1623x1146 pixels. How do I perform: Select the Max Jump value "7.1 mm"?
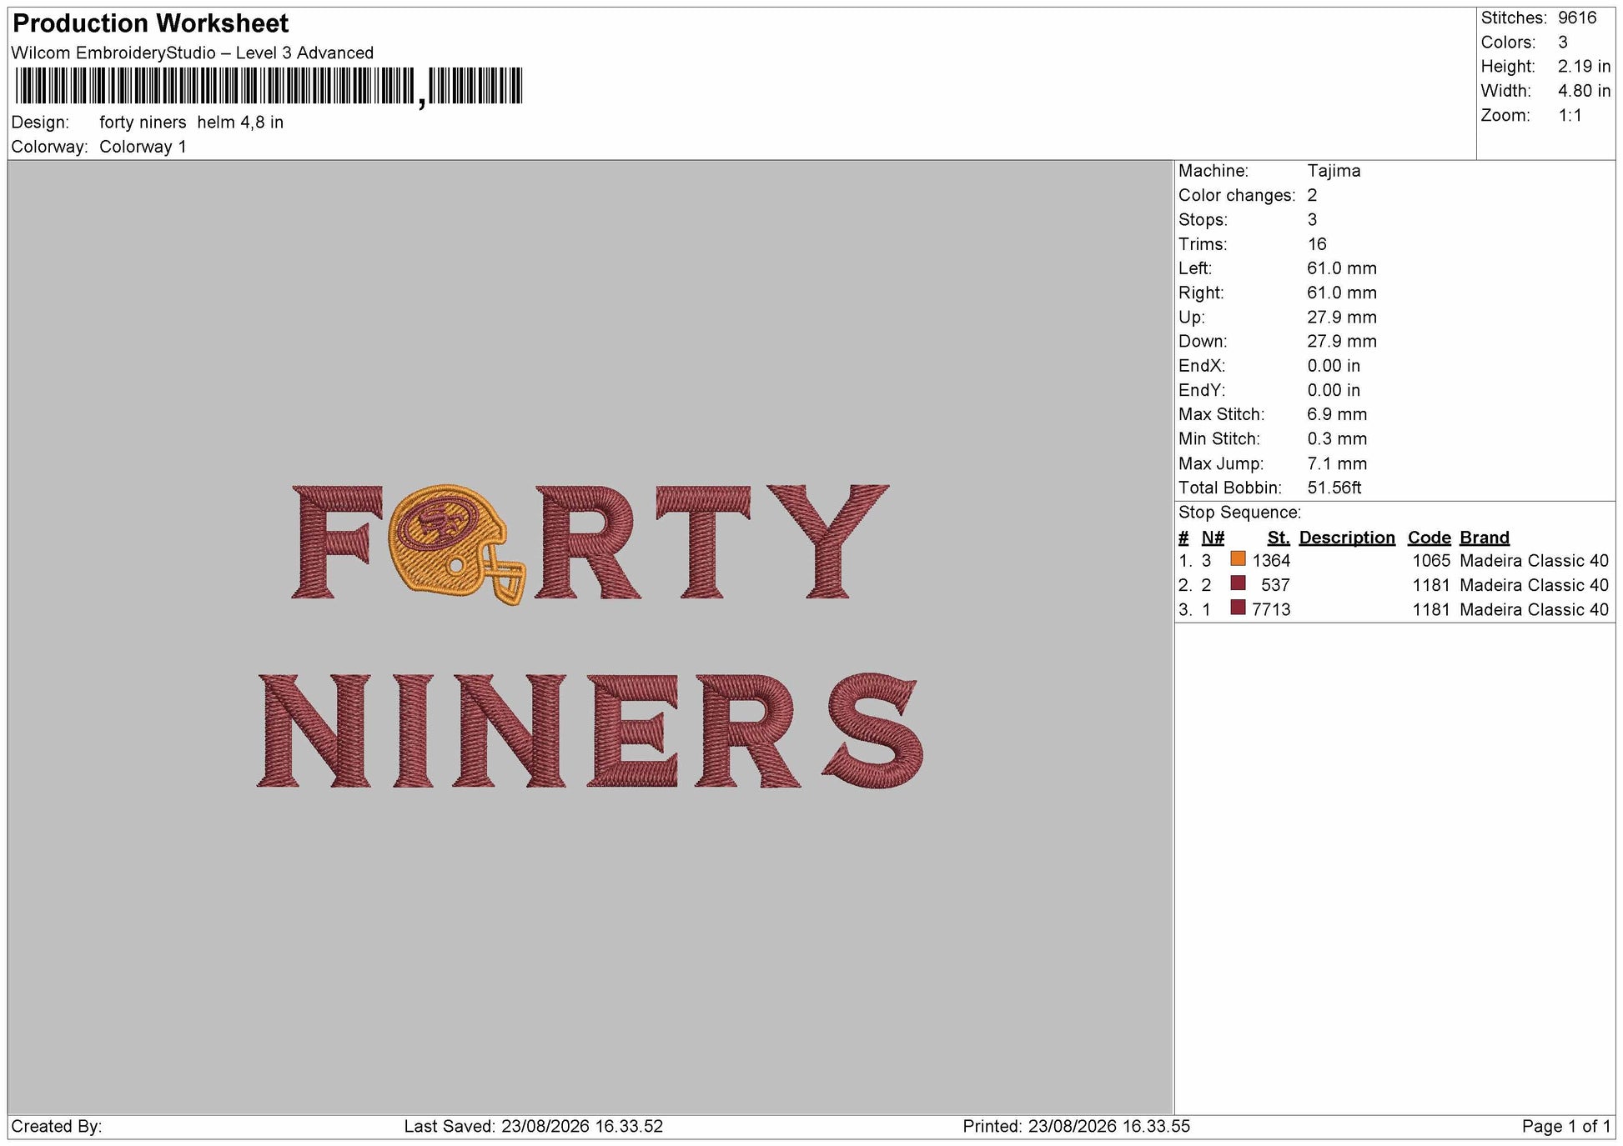pyautogui.click(x=1337, y=463)
